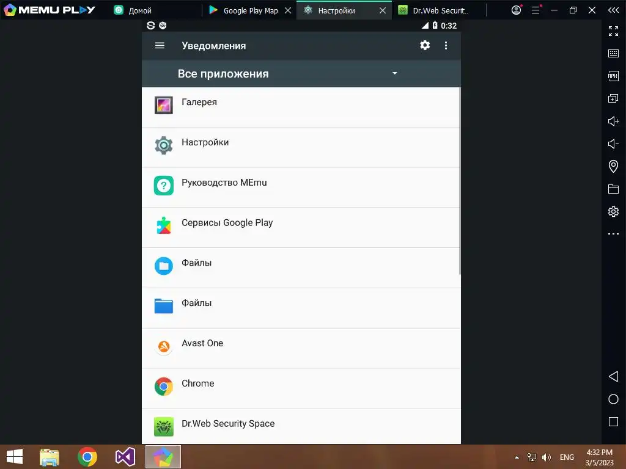Click MEmu Play taskbar button
626x469 pixels.
click(x=163, y=457)
